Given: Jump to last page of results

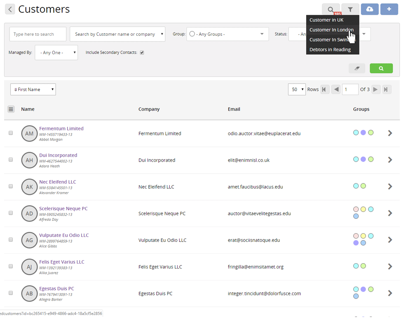Looking at the screenshot, I should point(387,89).
